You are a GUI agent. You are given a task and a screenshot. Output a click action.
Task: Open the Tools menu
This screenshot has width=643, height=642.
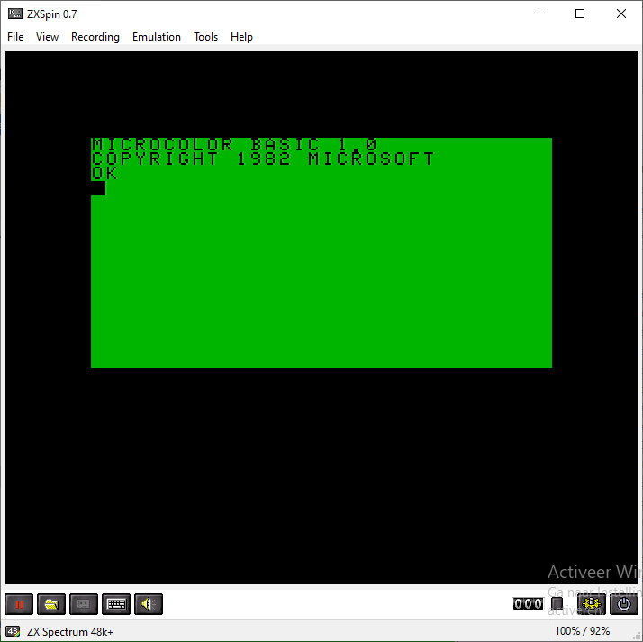click(x=205, y=37)
